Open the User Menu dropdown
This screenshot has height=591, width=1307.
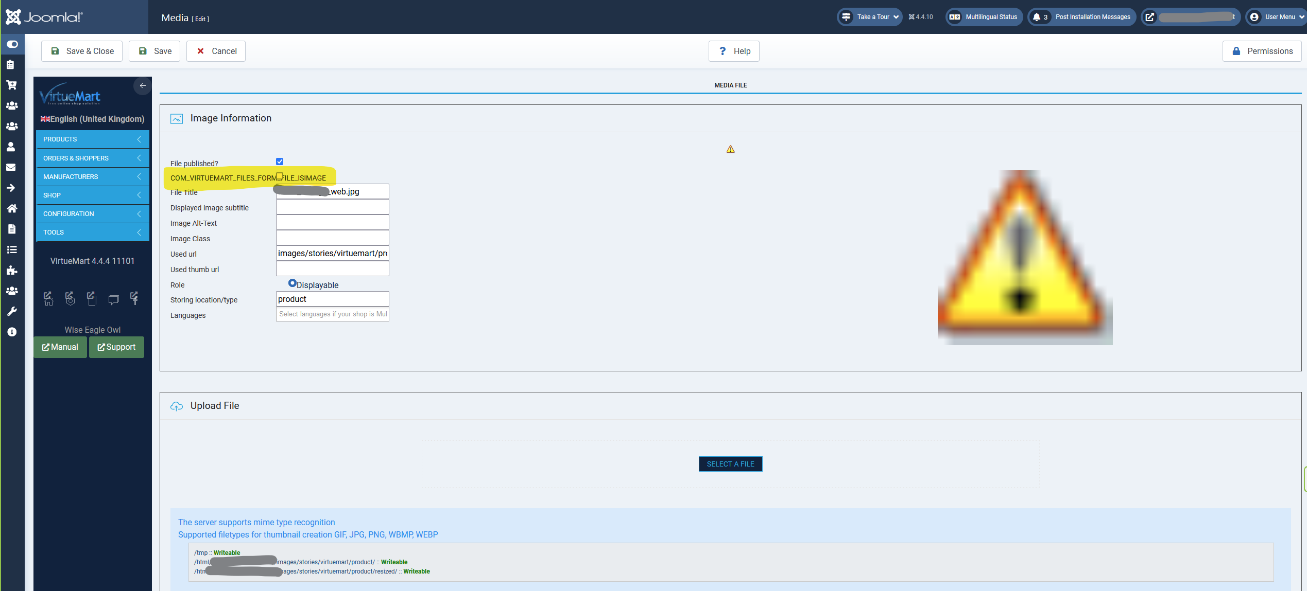pyautogui.click(x=1278, y=17)
